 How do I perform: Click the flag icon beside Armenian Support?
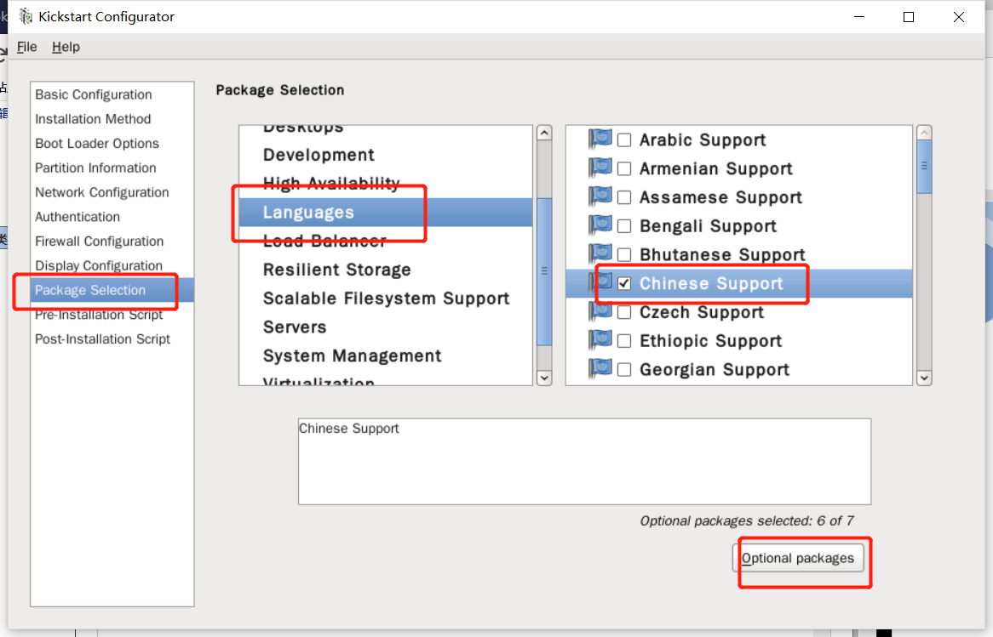(x=600, y=168)
